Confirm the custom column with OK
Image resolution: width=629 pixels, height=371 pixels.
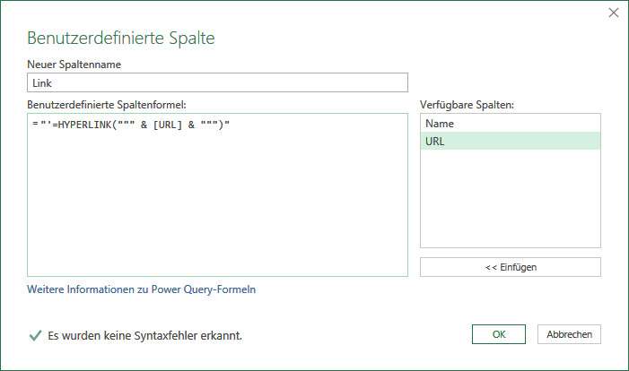point(499,334)
